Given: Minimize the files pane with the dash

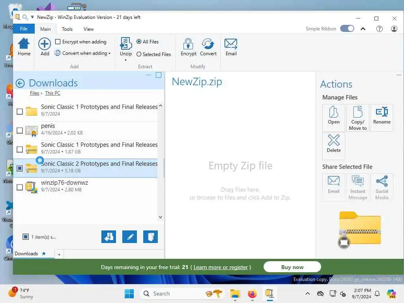Looking at the screenshot, I should pyautogui.click(x=148, y=75).
